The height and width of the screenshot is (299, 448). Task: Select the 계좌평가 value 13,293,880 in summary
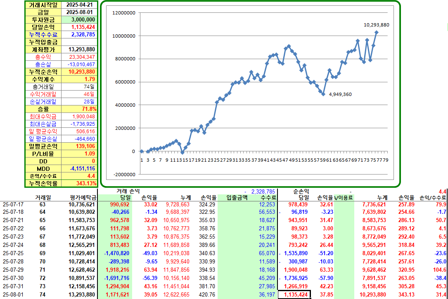pyautogui.click(x=79, y=50)
